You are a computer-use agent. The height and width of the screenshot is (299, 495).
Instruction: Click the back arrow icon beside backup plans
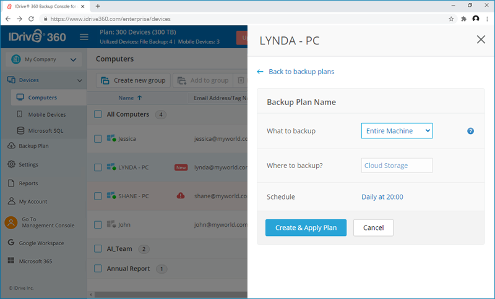point(260,72)
